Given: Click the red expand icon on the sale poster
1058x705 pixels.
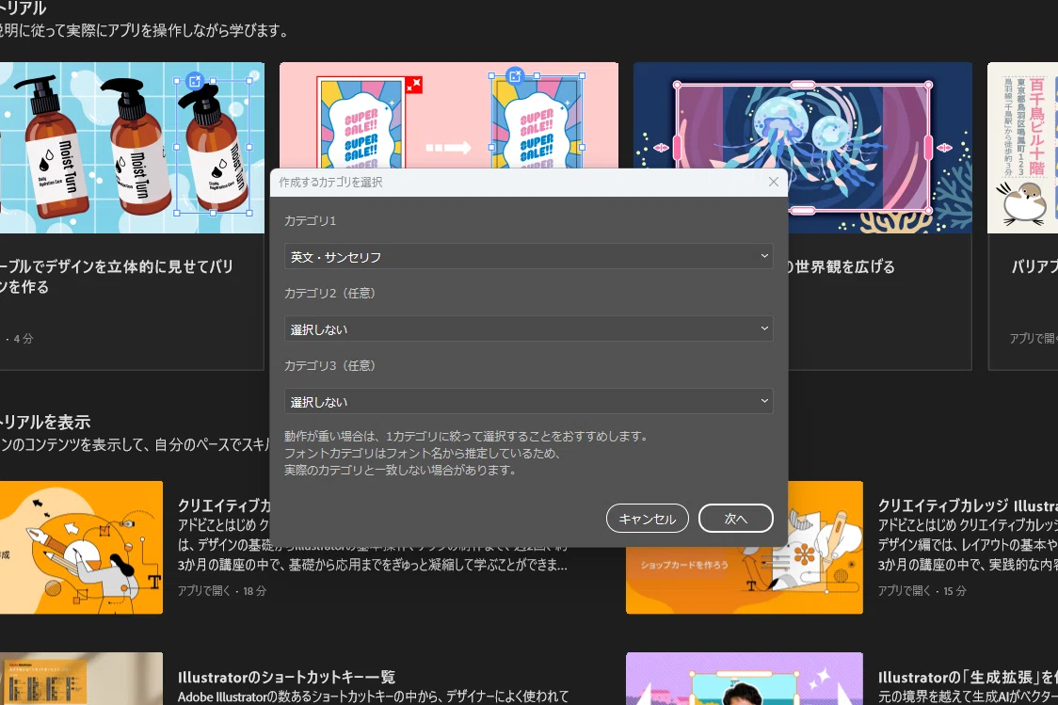Looking at the screenshot, I should click(x=413, y=85).
